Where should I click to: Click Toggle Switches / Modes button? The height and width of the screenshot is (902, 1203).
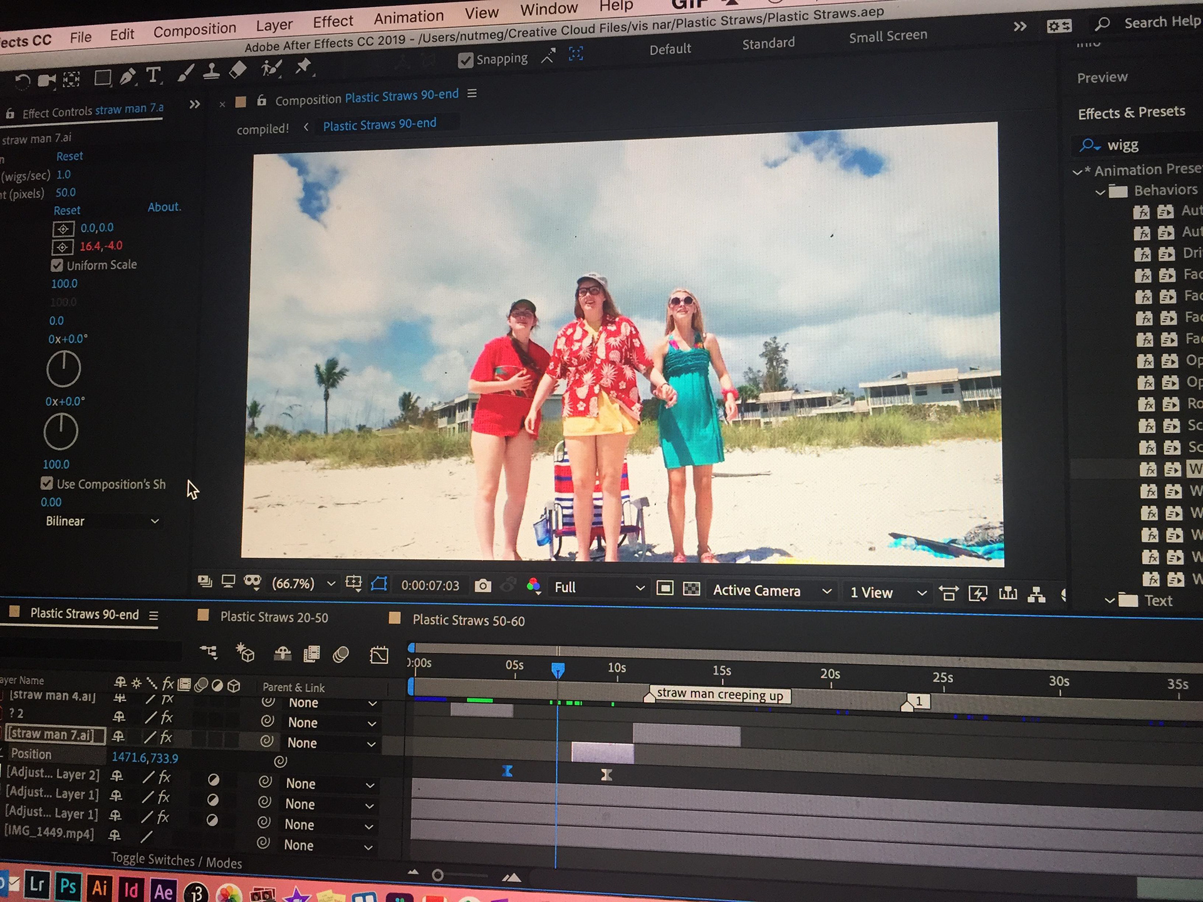[x=176, y=861]
